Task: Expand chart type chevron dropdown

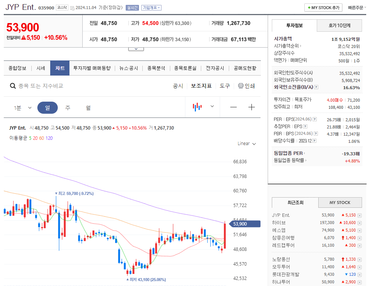Action: pos(212,106)
